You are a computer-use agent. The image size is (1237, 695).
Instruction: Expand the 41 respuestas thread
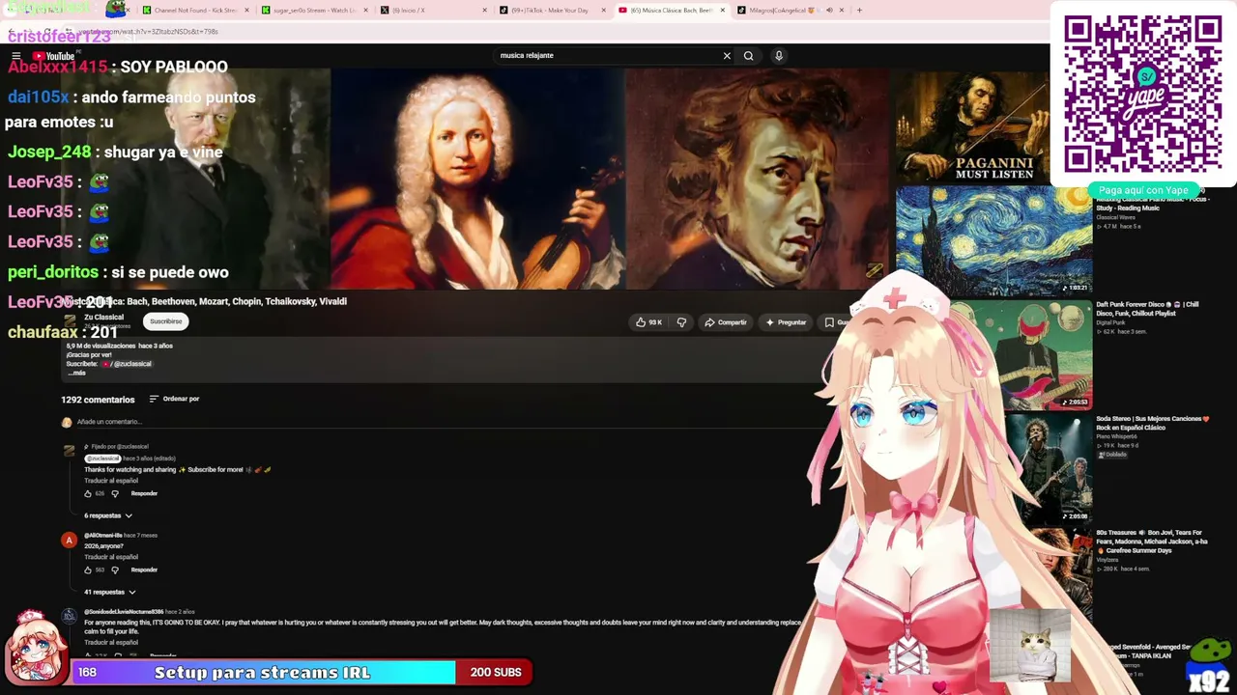pyautogui.click(x=110, y=592)
